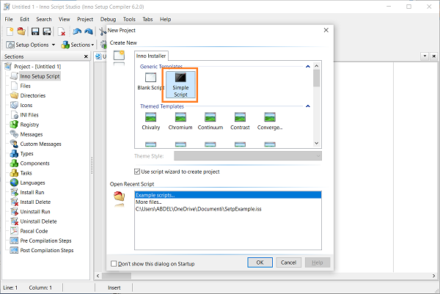440x294 pixels.
Task: Choose the Chivalry themed template
Action: [150, 122]
